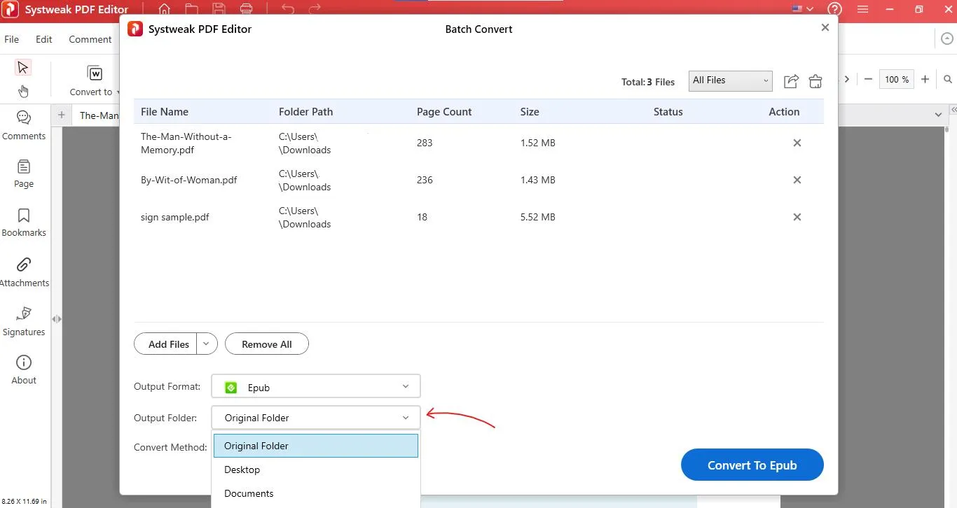The image size is (957, 508).
Task: Expand the All Files filter dropdown
Action: point(730,80)
